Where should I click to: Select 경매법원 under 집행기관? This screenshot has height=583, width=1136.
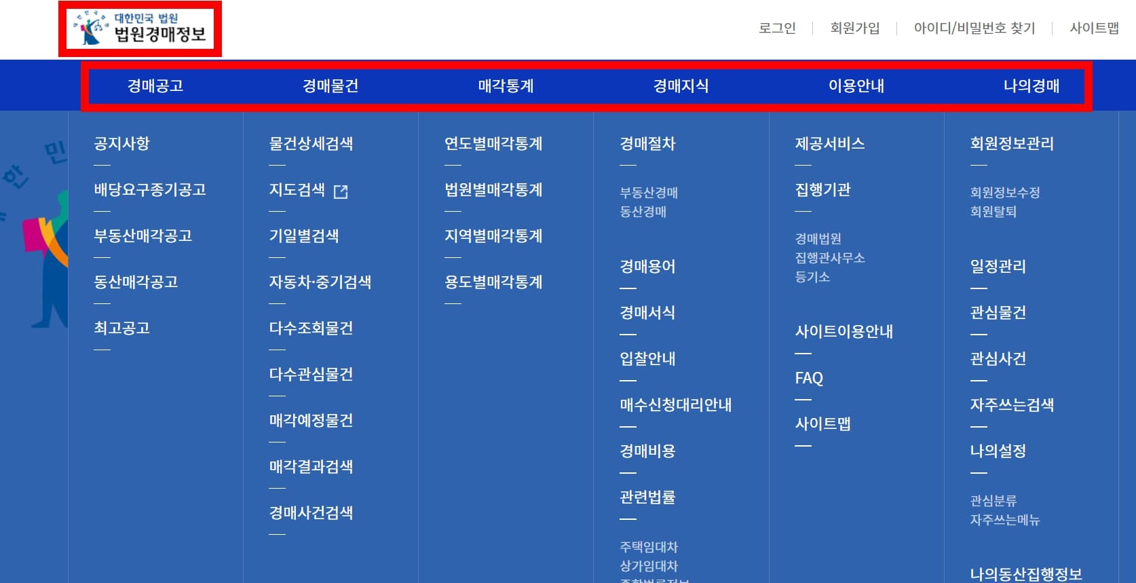(818, 239)
